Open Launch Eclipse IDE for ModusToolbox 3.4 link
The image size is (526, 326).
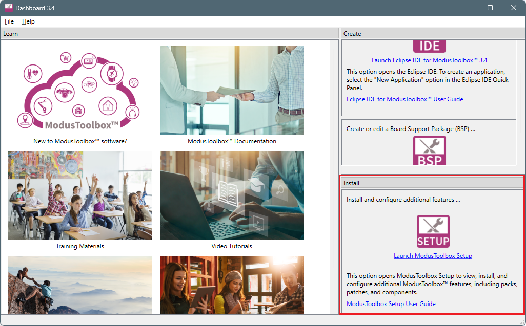pos(430,60)
